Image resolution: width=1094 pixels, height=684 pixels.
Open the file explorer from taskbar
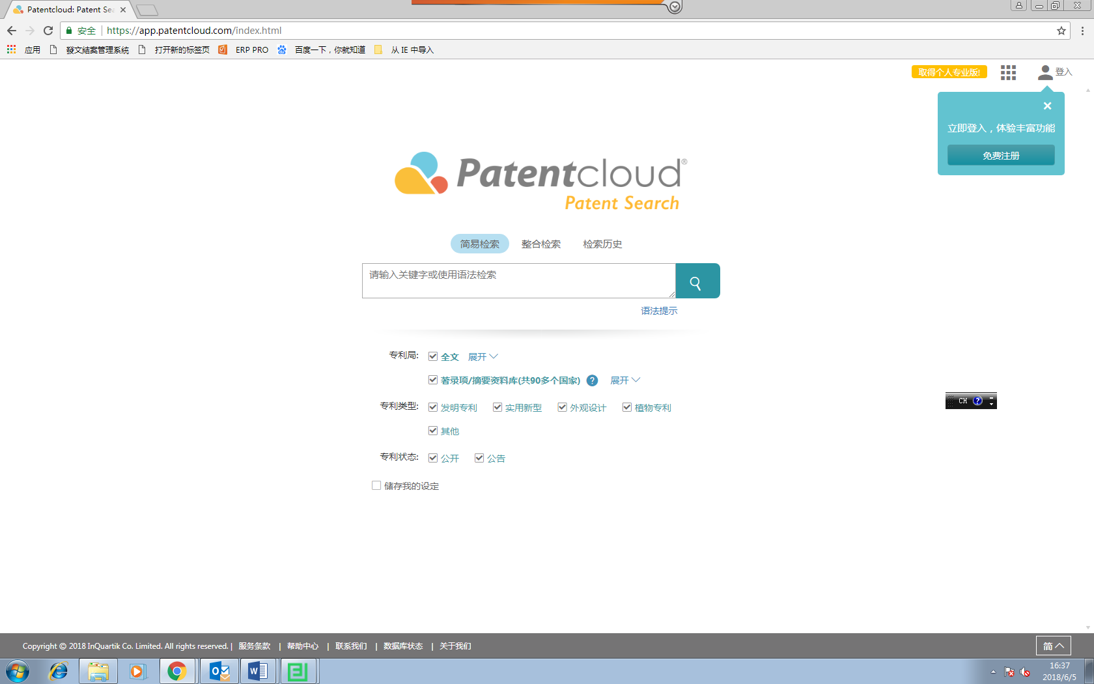pos(98,671)
